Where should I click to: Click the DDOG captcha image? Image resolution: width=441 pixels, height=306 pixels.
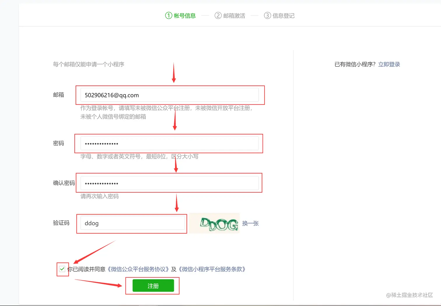(214, 223)
